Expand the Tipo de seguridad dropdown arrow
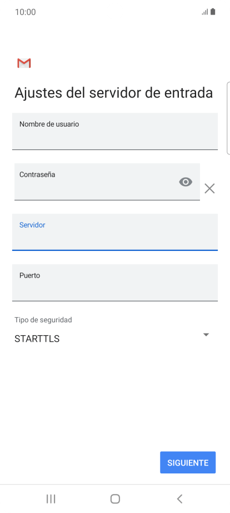The image size is (230, 513). 206,335
